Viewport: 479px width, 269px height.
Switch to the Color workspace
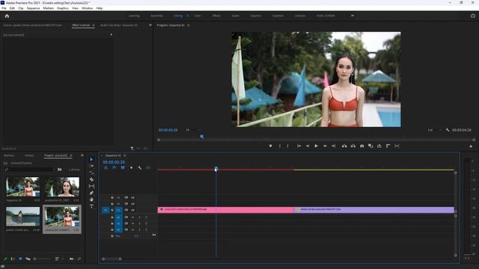[x=198, y=16]
